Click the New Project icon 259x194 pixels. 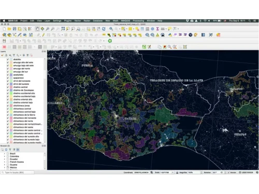(4, 29)
